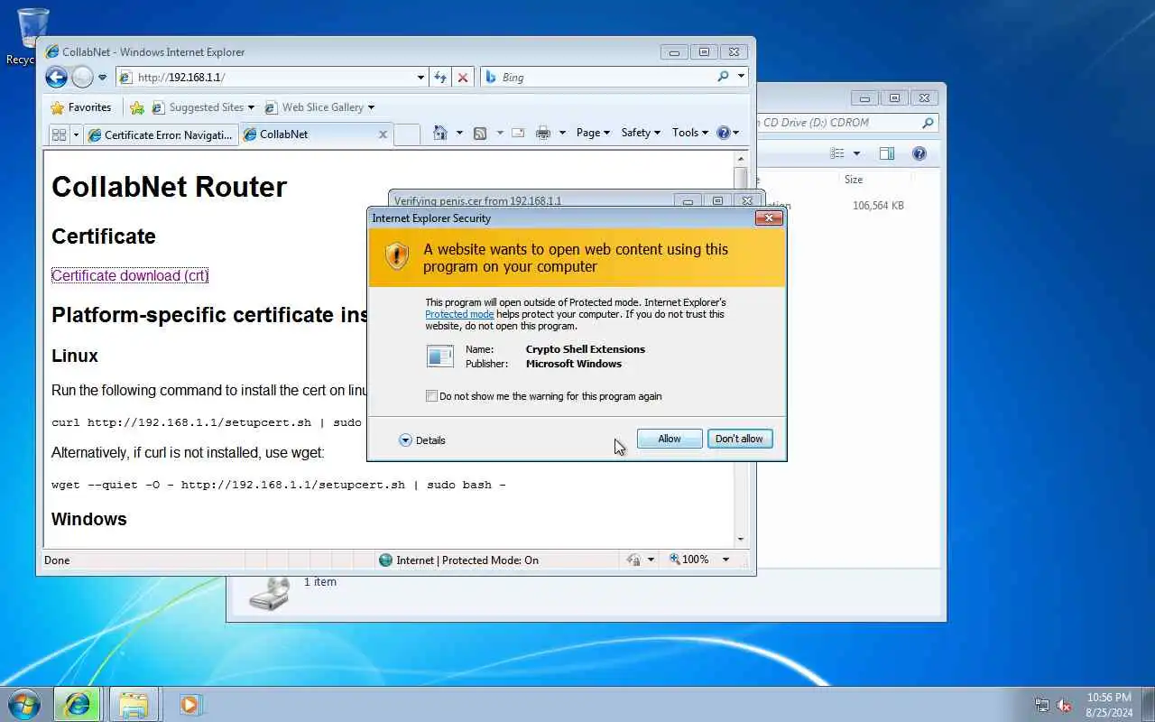Click the Read Mail envelope icon
The width and height of the screenshot is (1155, 722).
[x=518, y=133]
